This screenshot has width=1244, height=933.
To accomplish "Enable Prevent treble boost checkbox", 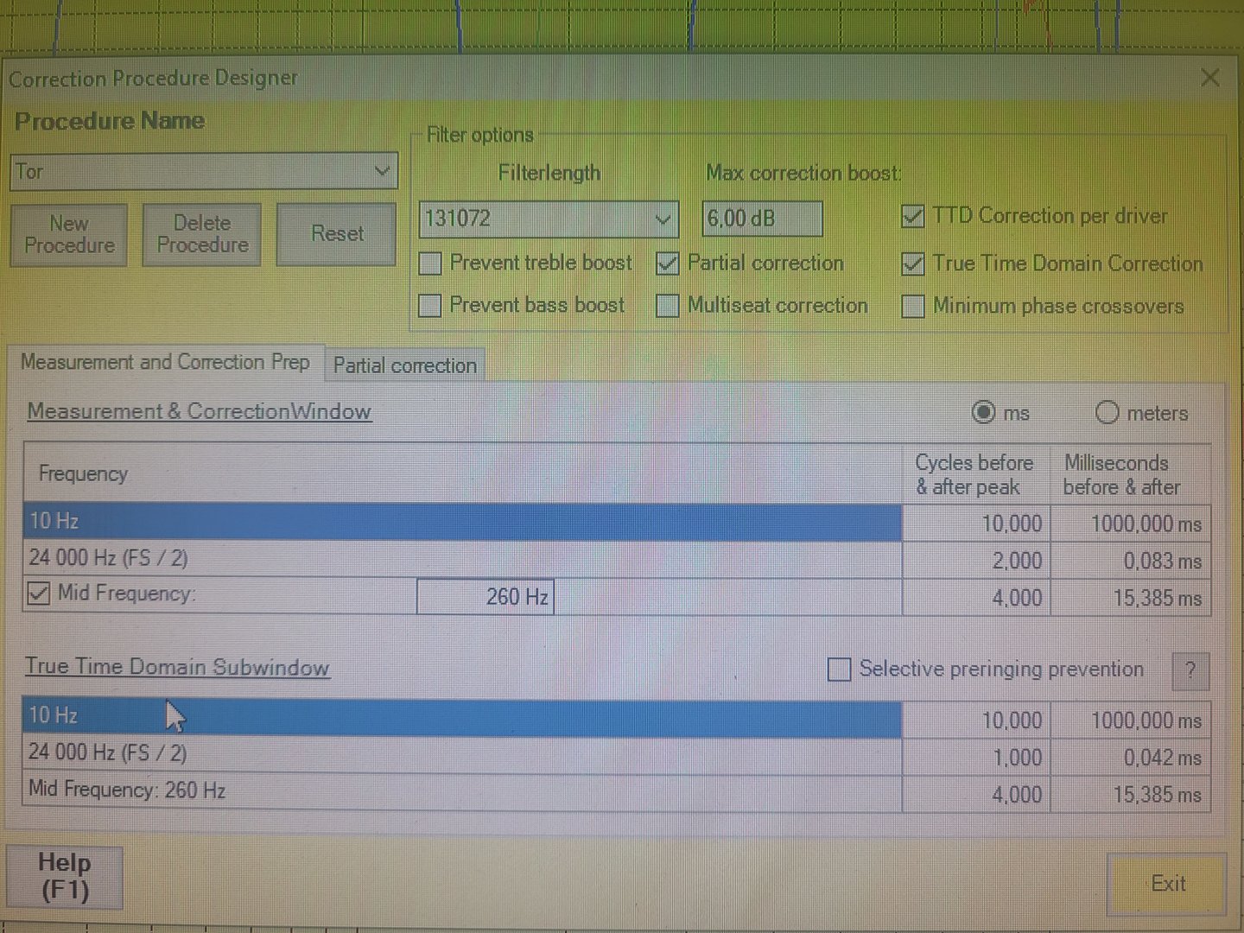I will pyautogui.click(x=430, y=263).
